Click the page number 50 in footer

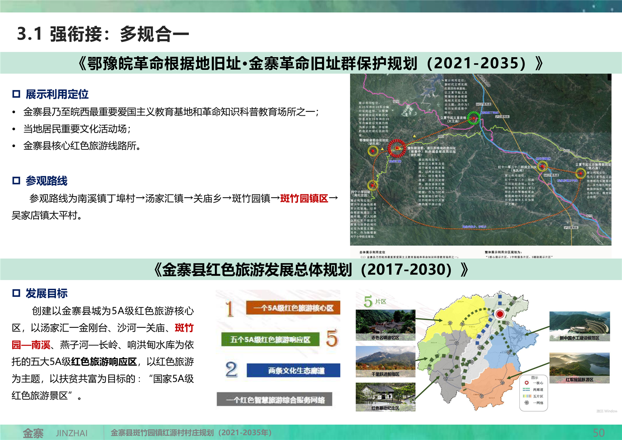598,433
